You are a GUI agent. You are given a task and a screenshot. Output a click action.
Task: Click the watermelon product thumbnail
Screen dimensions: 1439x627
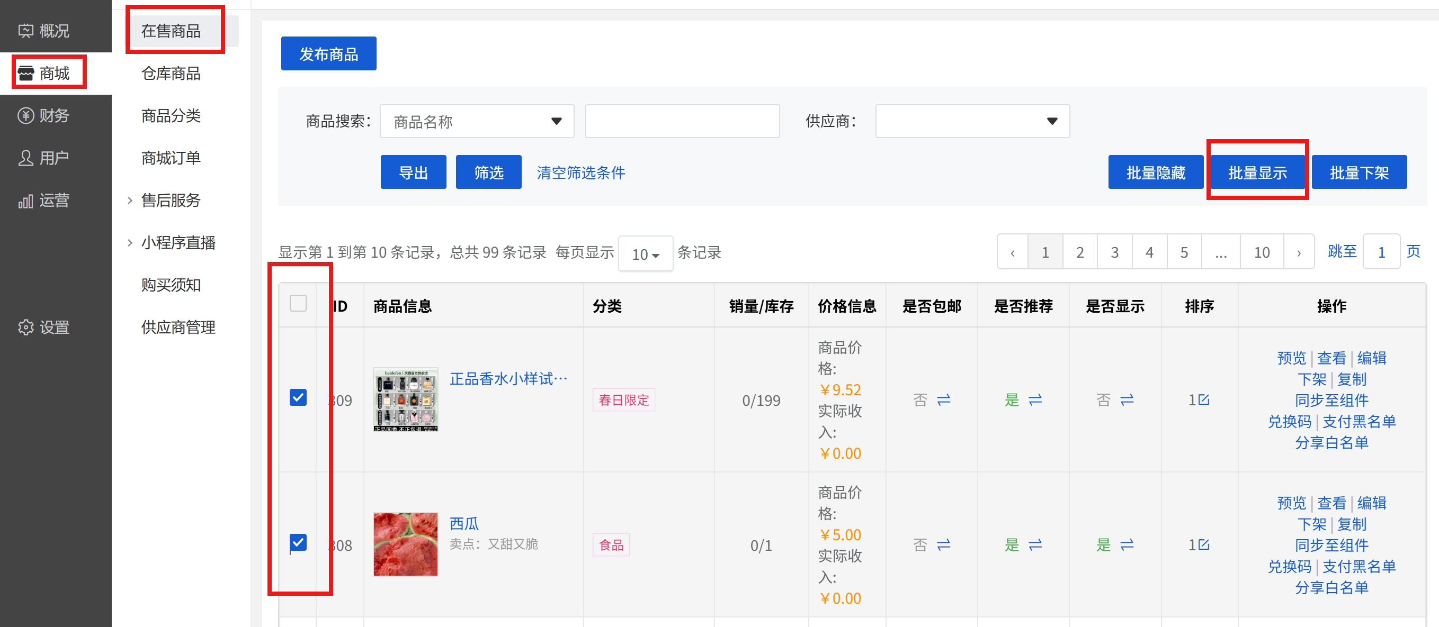405,544
